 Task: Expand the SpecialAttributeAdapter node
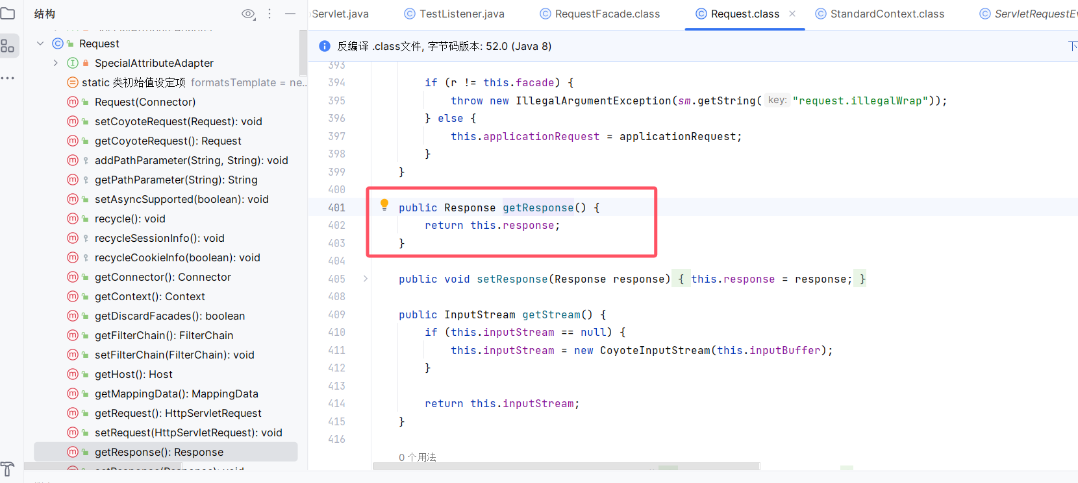56,63
